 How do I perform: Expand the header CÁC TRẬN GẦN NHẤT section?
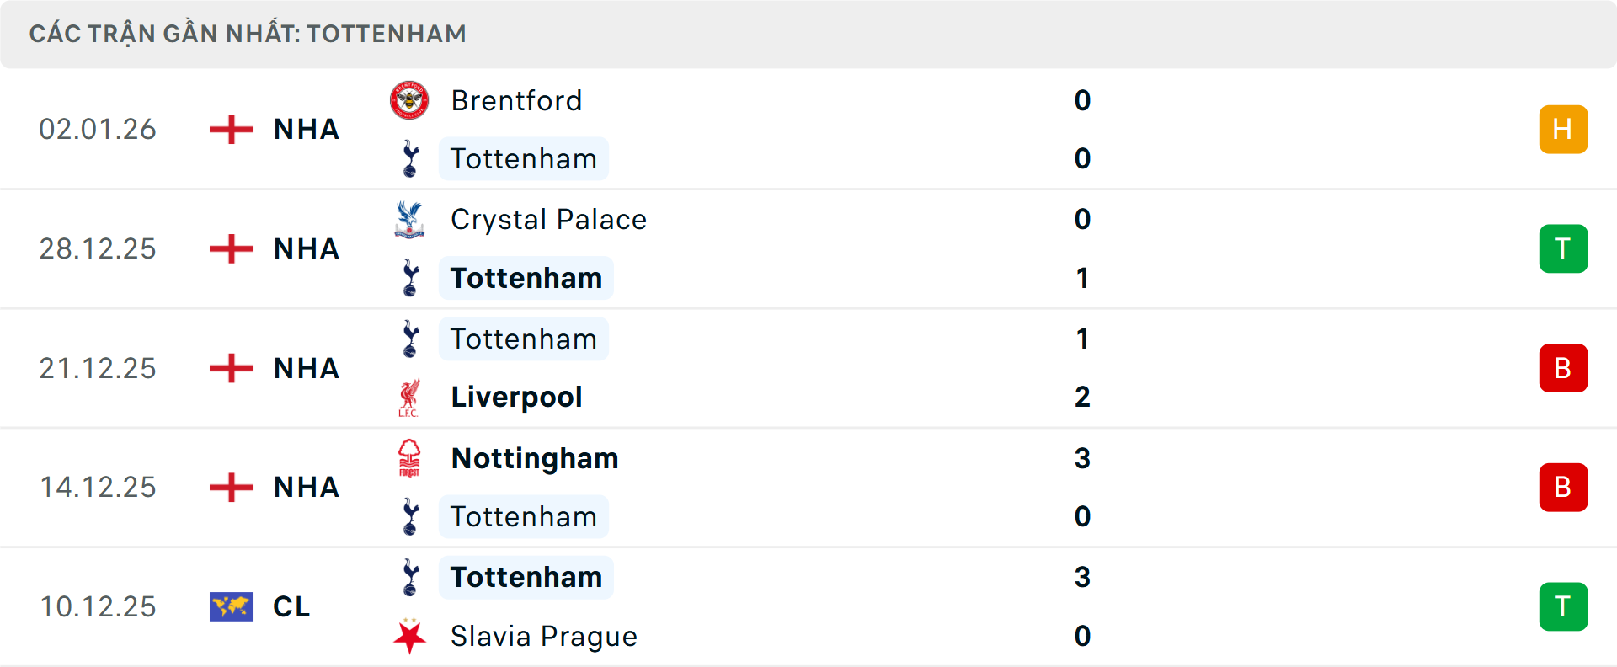tap(248, 34)
